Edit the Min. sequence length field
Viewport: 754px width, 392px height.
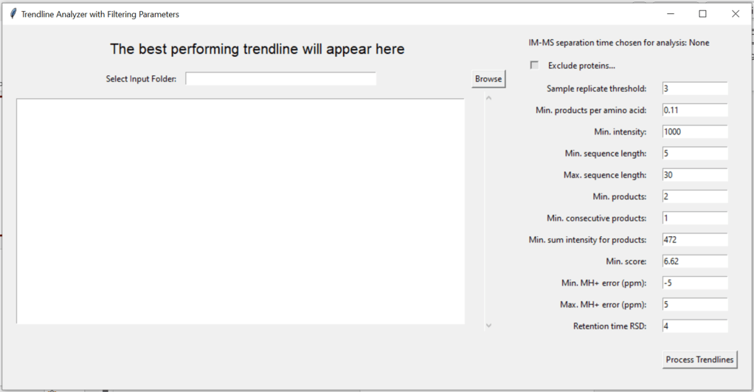coord(694,154)
